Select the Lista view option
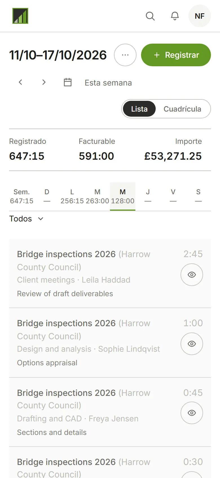220x478 pixels. [x=139, y=109]
